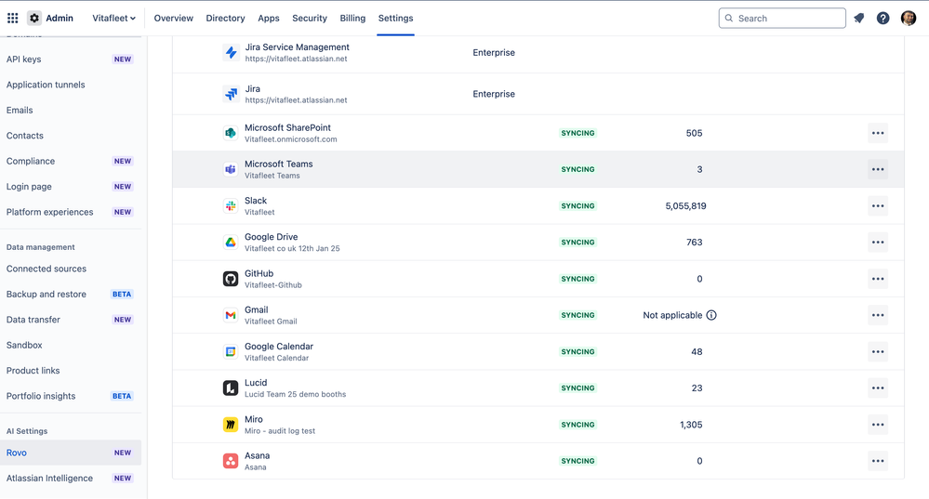Go to the Directory tab

225,19
